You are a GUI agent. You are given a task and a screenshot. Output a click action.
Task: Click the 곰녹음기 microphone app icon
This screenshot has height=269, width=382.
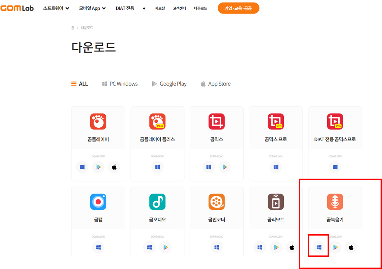[335, 202]
